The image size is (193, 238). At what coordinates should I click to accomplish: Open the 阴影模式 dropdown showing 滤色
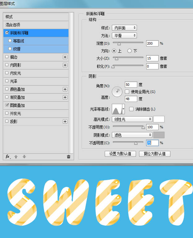[x=132, y=135]
